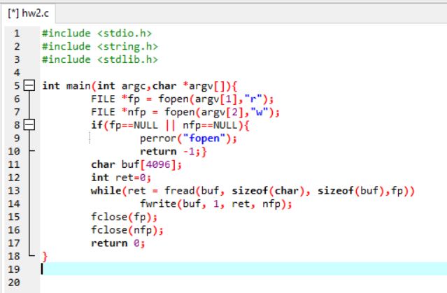The image size is (447, 293).
Task: Click line number 4 in the gutter
Action: [x=17, y=73]
